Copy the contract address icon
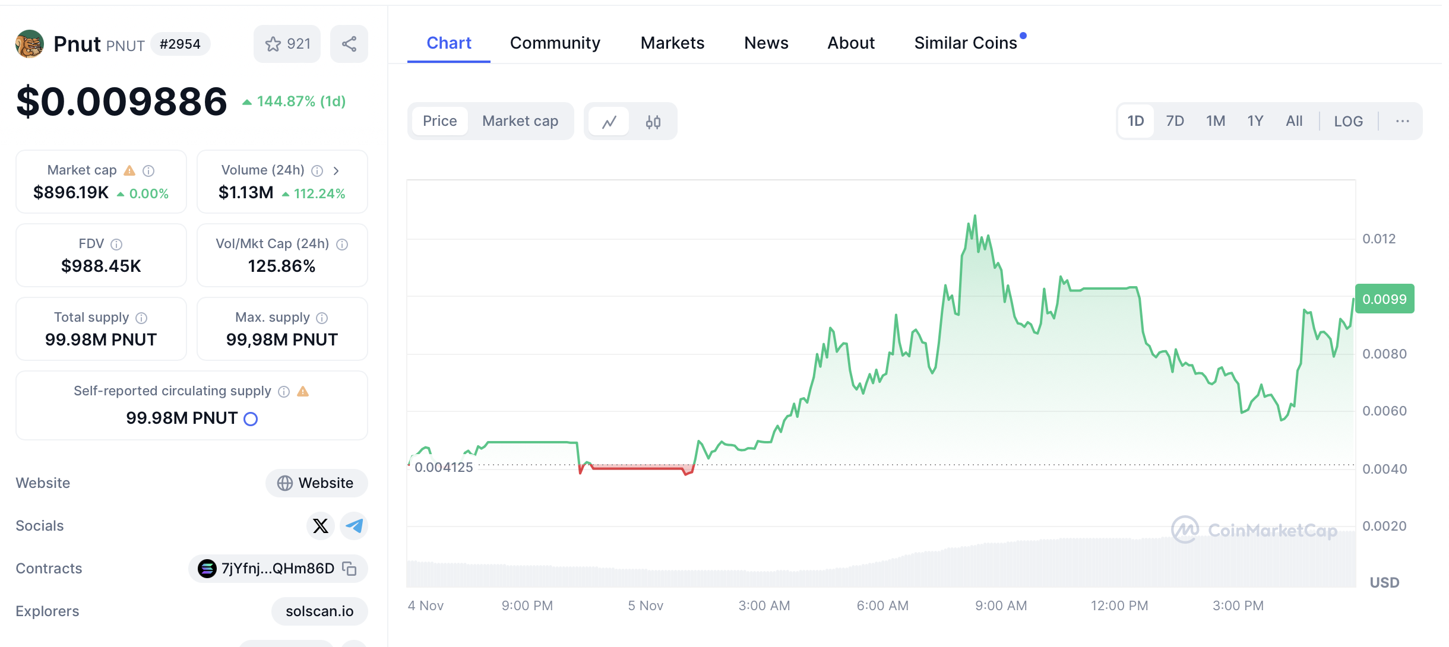 pos(350,569)
